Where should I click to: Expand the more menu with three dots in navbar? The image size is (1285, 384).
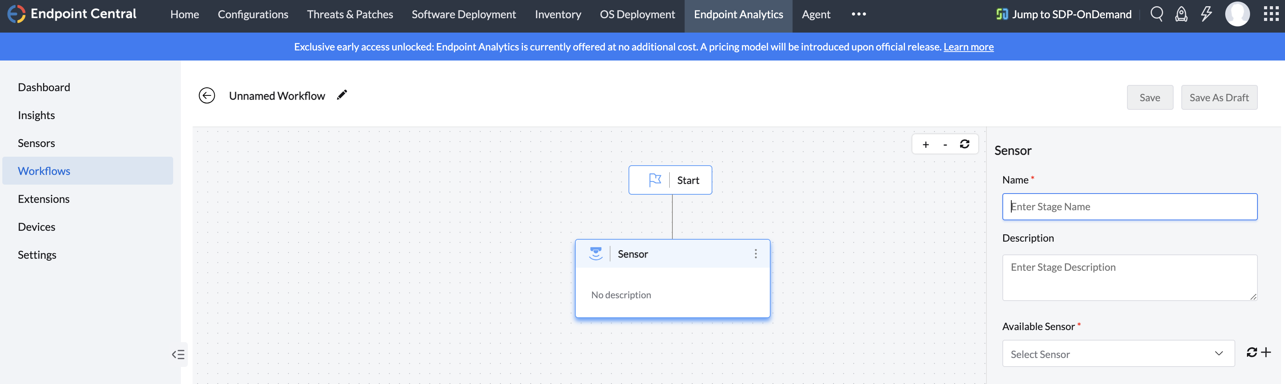click(858, 14)
